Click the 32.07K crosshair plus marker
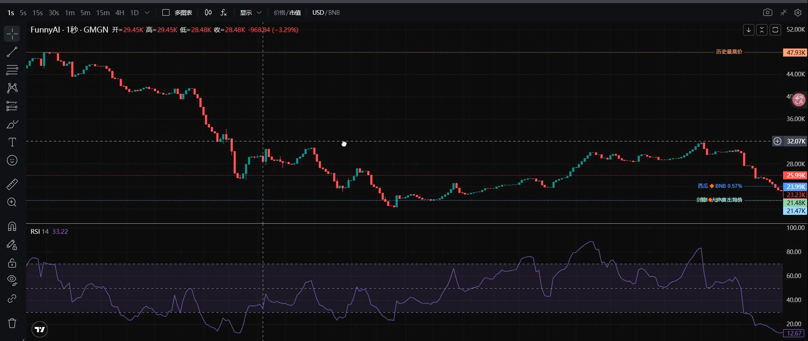The image size is (808, 341). pyautogui.click(x=777, y=141)
